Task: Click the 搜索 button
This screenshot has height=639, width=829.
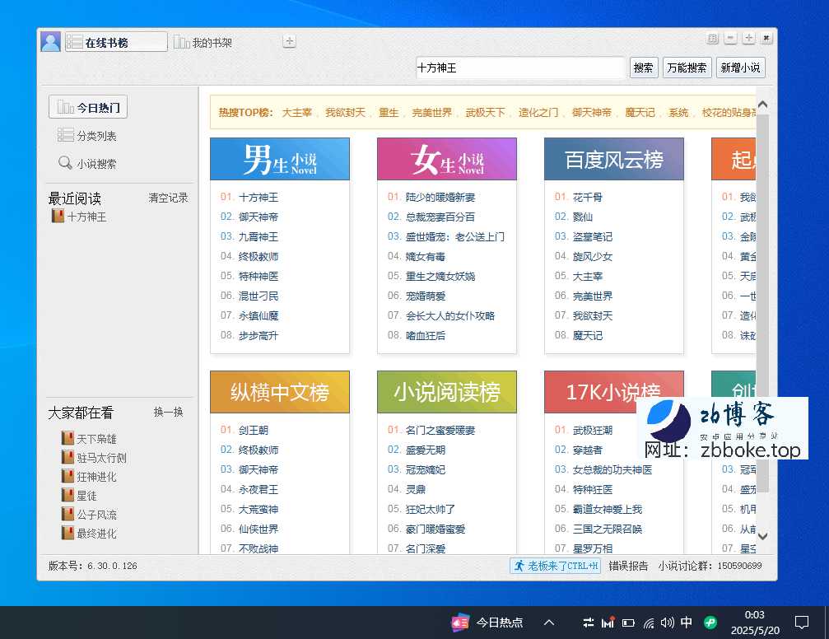Action: (x=644, y=68)
